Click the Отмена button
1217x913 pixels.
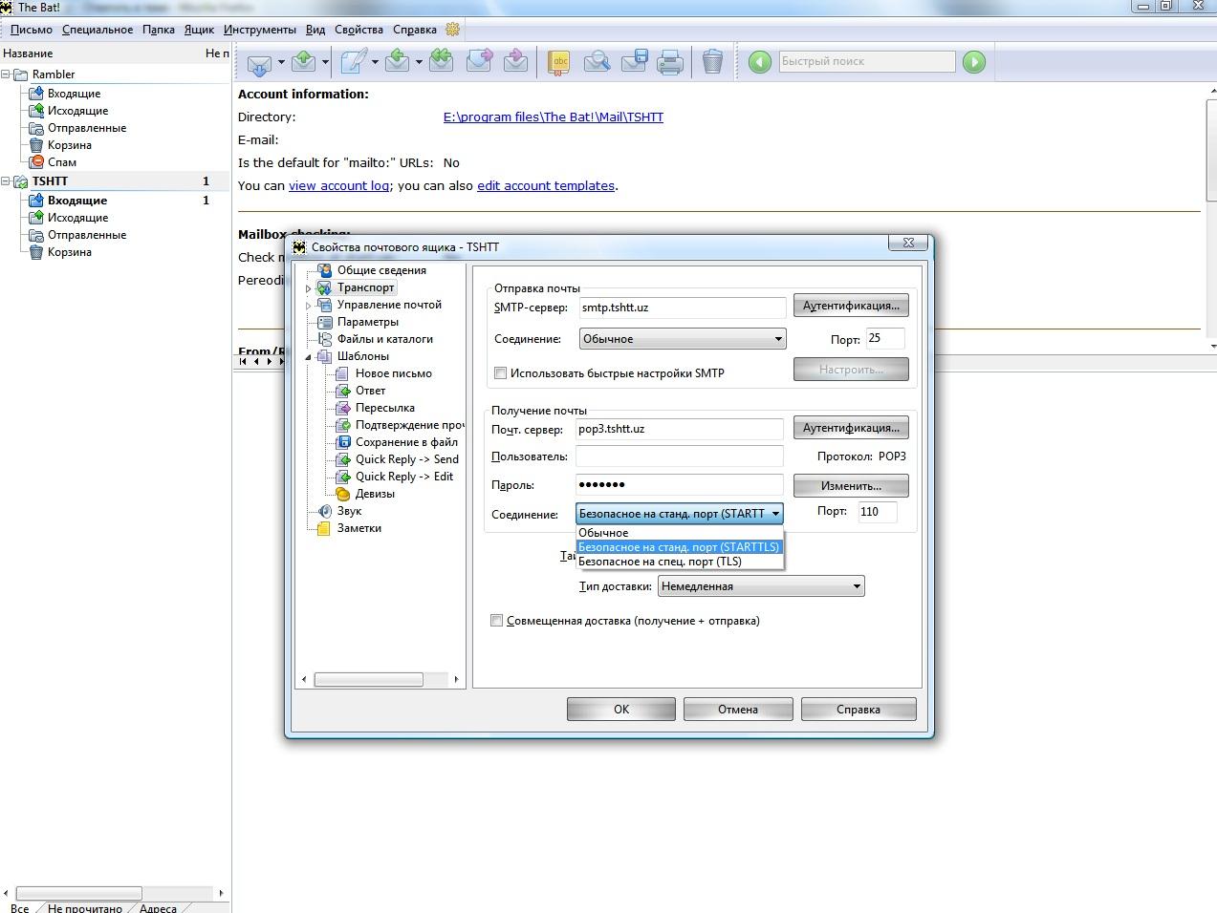(738, 710)
